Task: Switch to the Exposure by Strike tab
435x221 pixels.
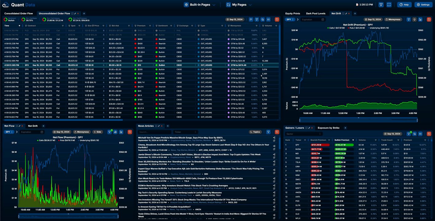Action: click(x=328, y=128)
